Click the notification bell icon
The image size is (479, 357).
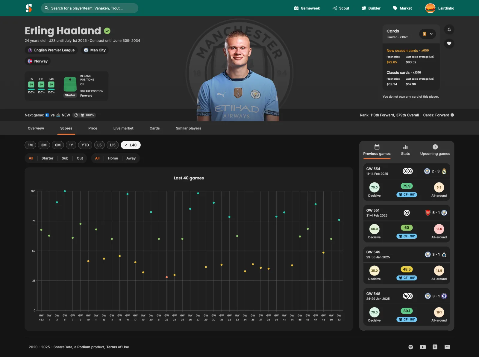449,29
